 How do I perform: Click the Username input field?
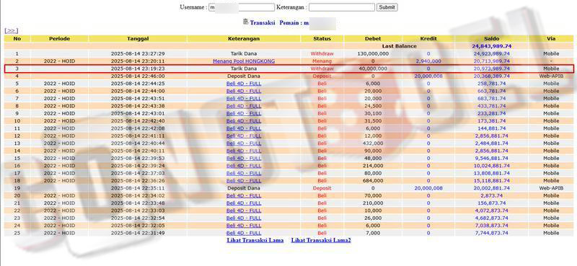(242, 7)
